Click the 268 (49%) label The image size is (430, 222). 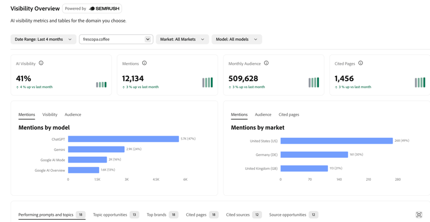coord(402,141)
